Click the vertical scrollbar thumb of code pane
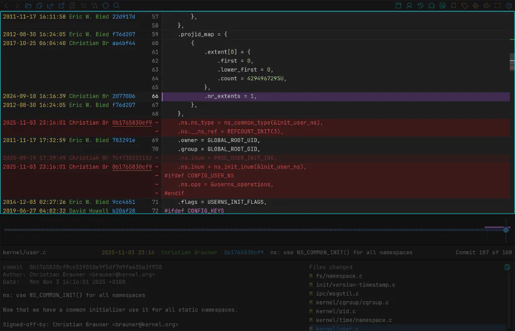515x331 pixels. tap(512, 62)
